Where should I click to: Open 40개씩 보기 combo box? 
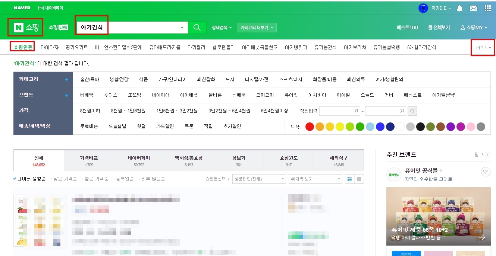click(x=315, y=179)
